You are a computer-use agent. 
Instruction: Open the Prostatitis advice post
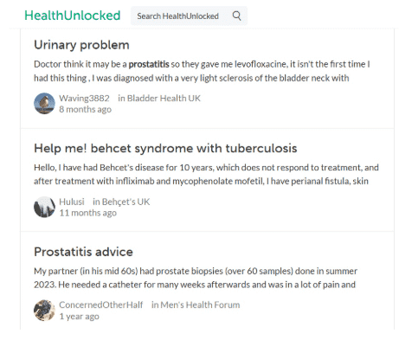83,252
